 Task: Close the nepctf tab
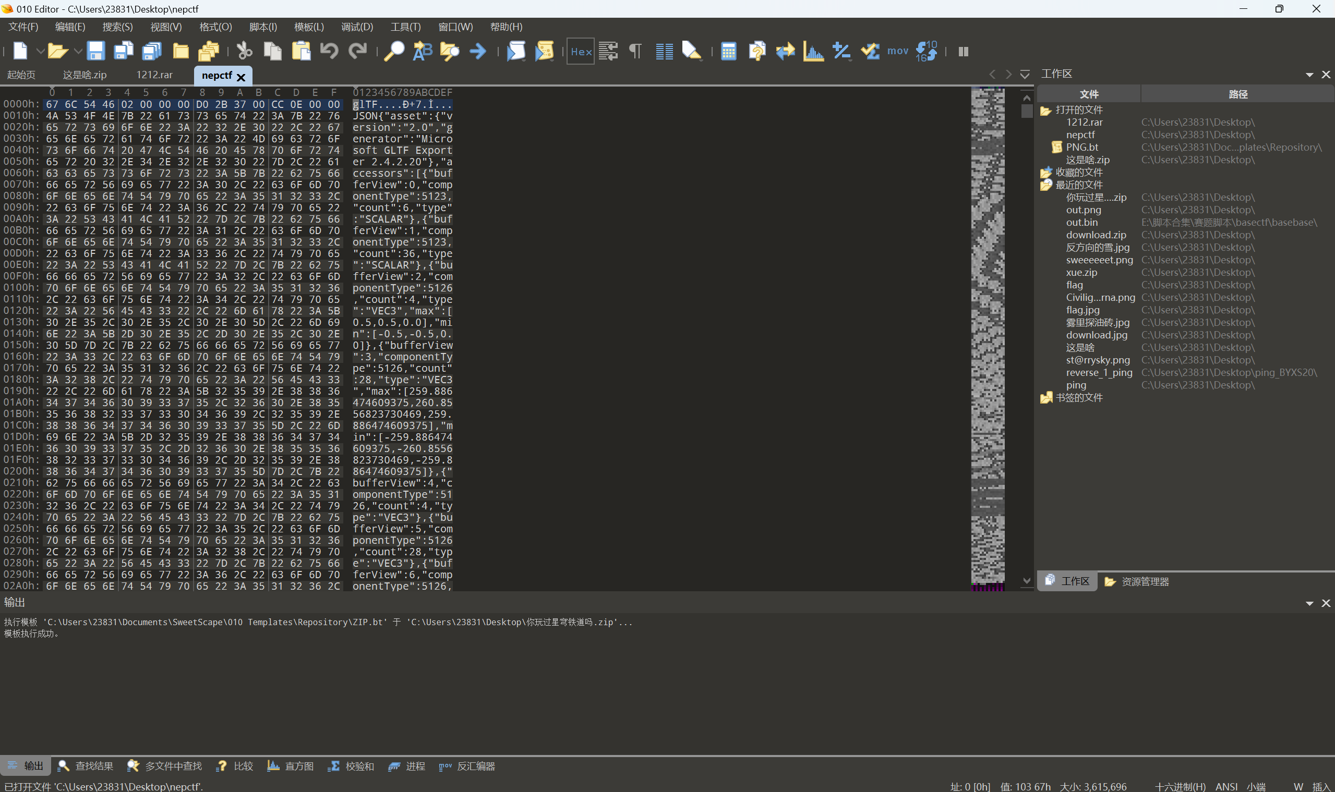(x=241, y=77)
